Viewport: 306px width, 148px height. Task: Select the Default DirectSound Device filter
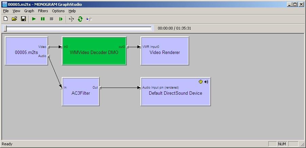click(175, 92)
